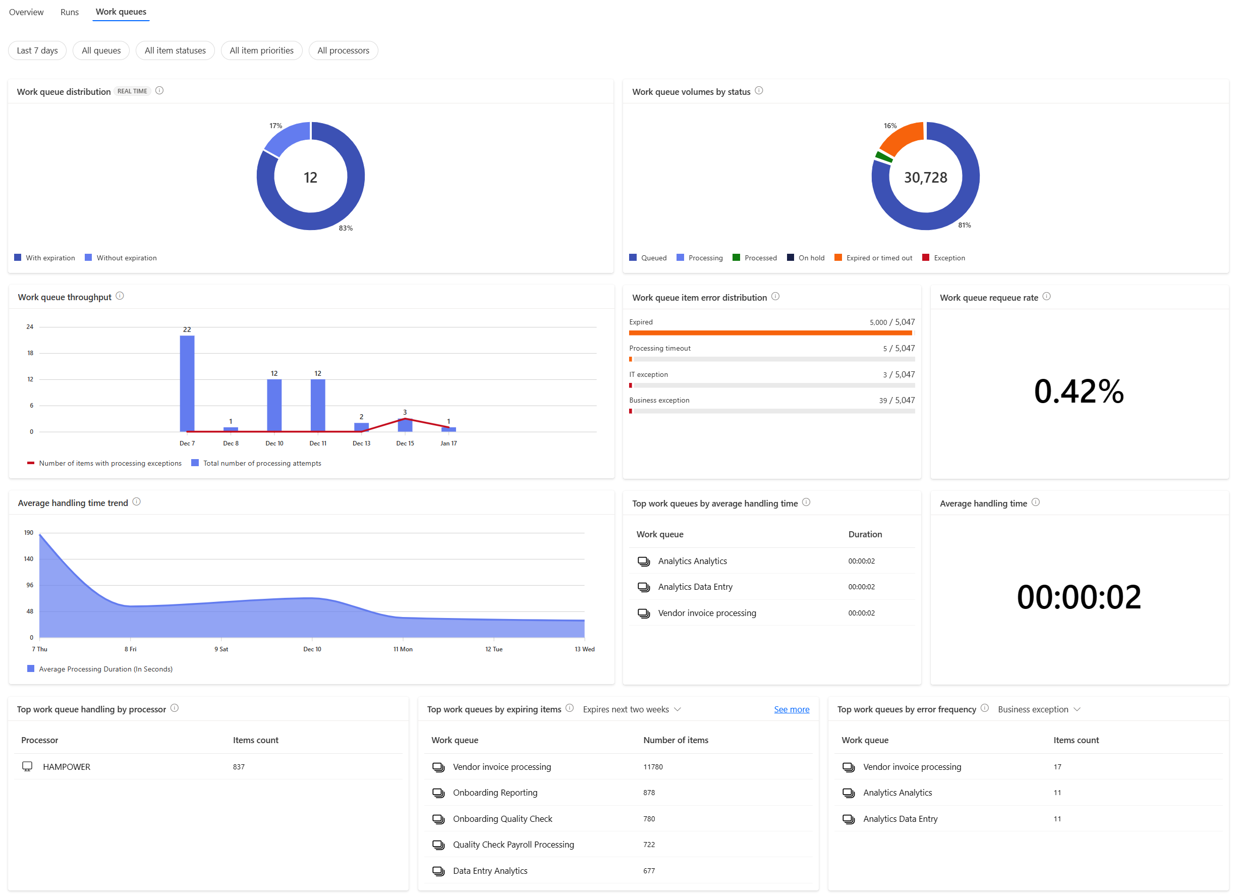Screen dimensions: 1234x896
Task: Click info icon next to Work queue throughput
Action: click(120, 296)
